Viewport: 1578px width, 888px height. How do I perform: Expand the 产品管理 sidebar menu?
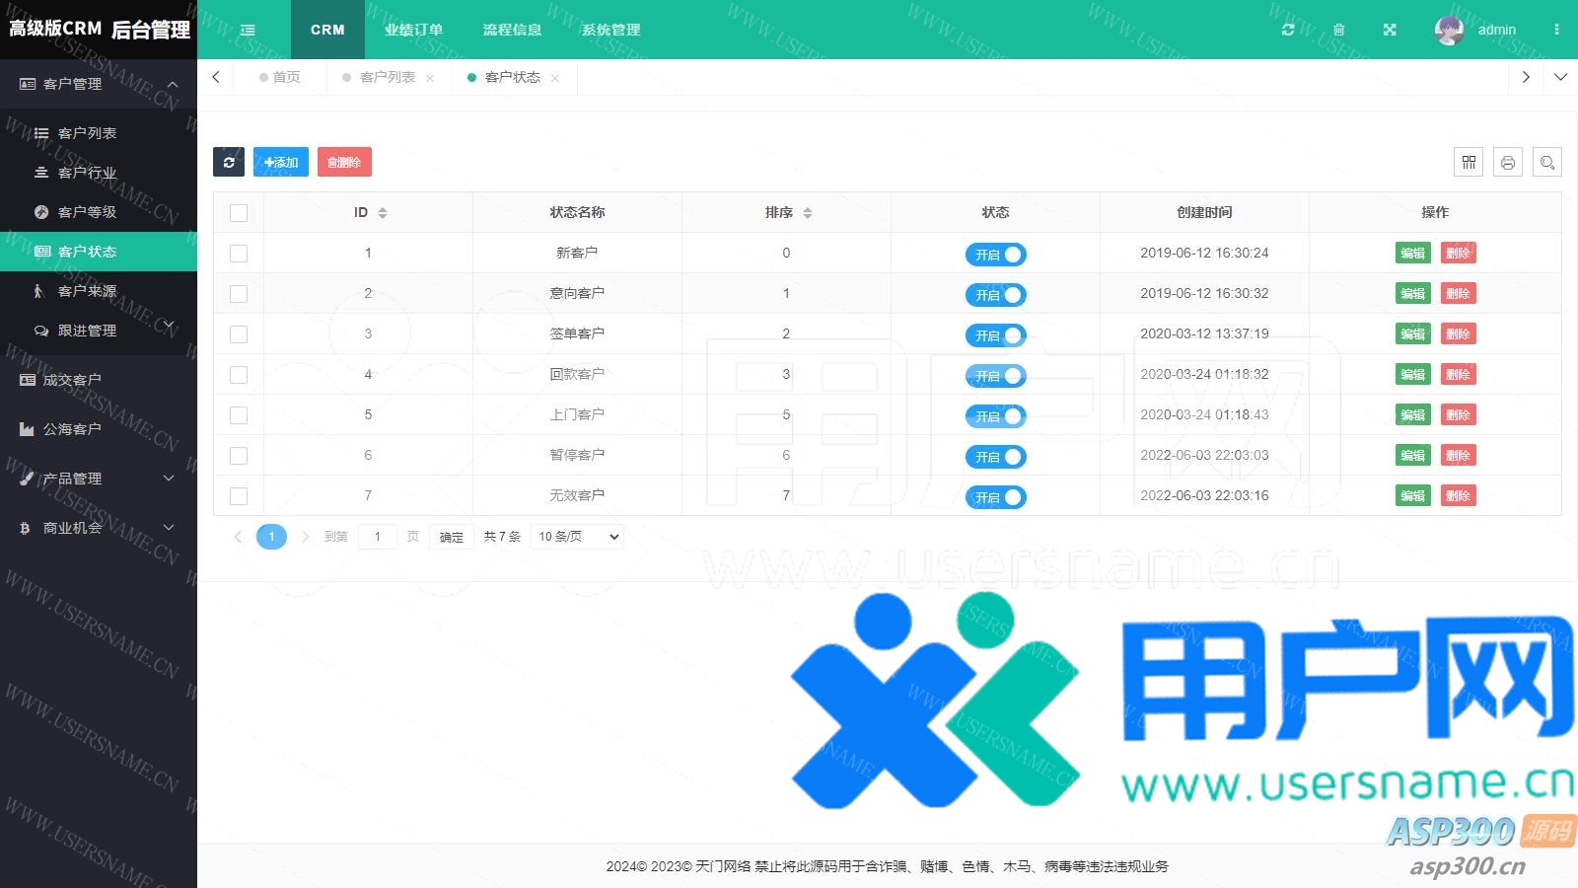point(99,479)
